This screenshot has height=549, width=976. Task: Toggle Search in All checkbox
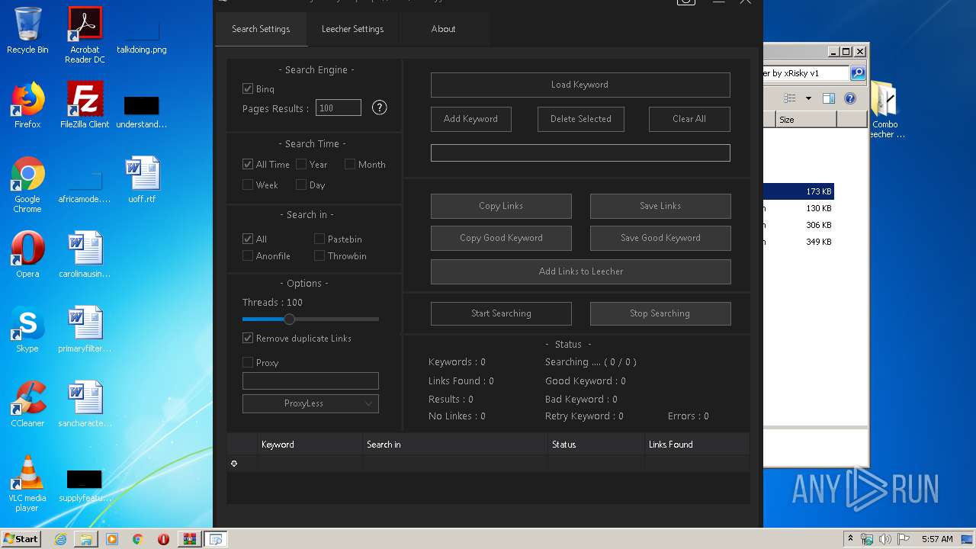coord(248,239)
